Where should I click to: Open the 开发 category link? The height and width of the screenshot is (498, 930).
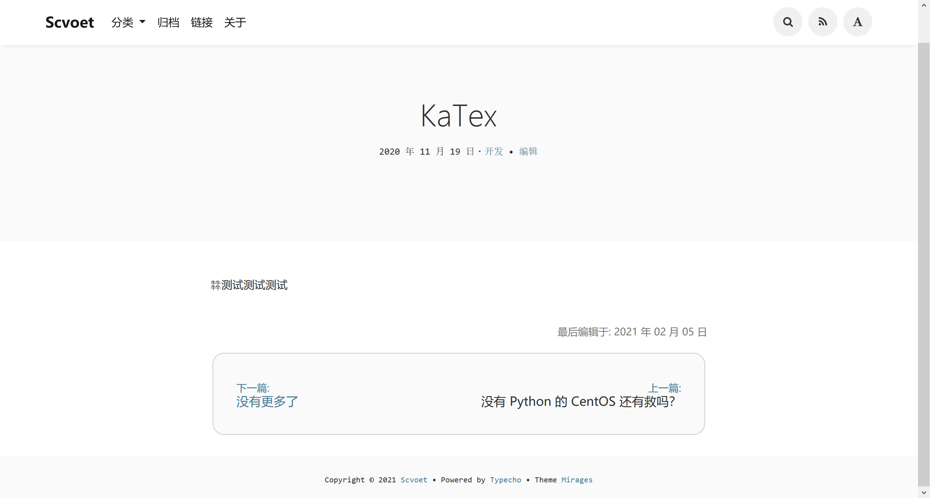[493, 151]
